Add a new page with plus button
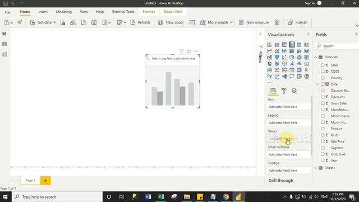Viewport: 359px width, 202px height. pyautogui.click(x=45, y=181)
